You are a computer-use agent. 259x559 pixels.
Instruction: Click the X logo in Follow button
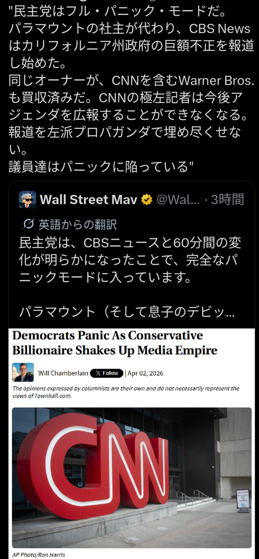click(x=98, y=373)
